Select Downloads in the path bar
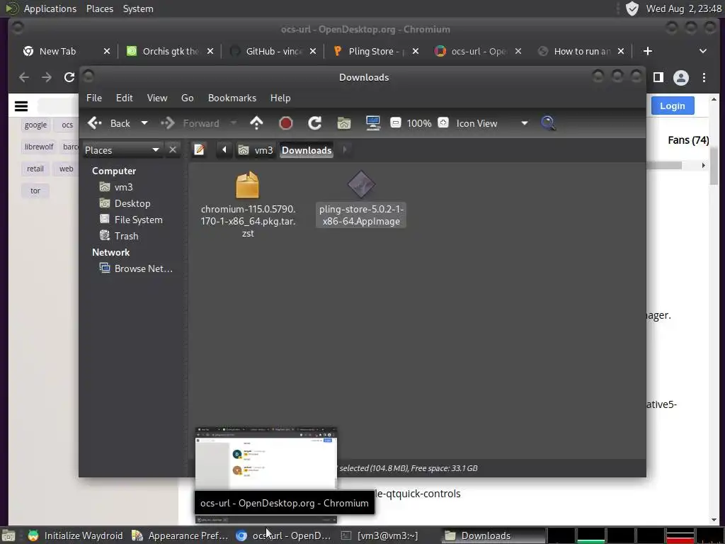This screenshot has width=725, height=544. pos(307,150)
